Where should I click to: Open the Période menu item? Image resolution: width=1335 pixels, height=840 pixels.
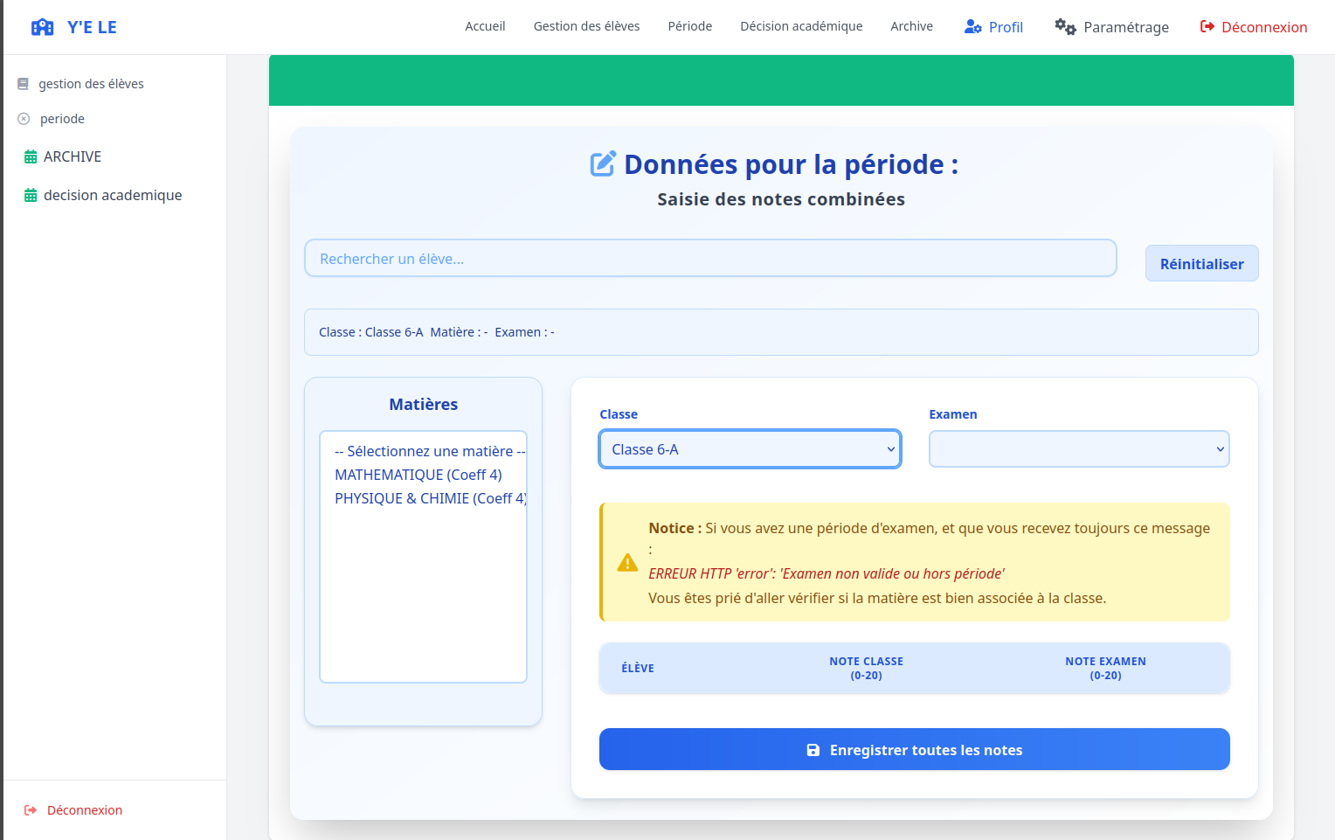[689, 26]
